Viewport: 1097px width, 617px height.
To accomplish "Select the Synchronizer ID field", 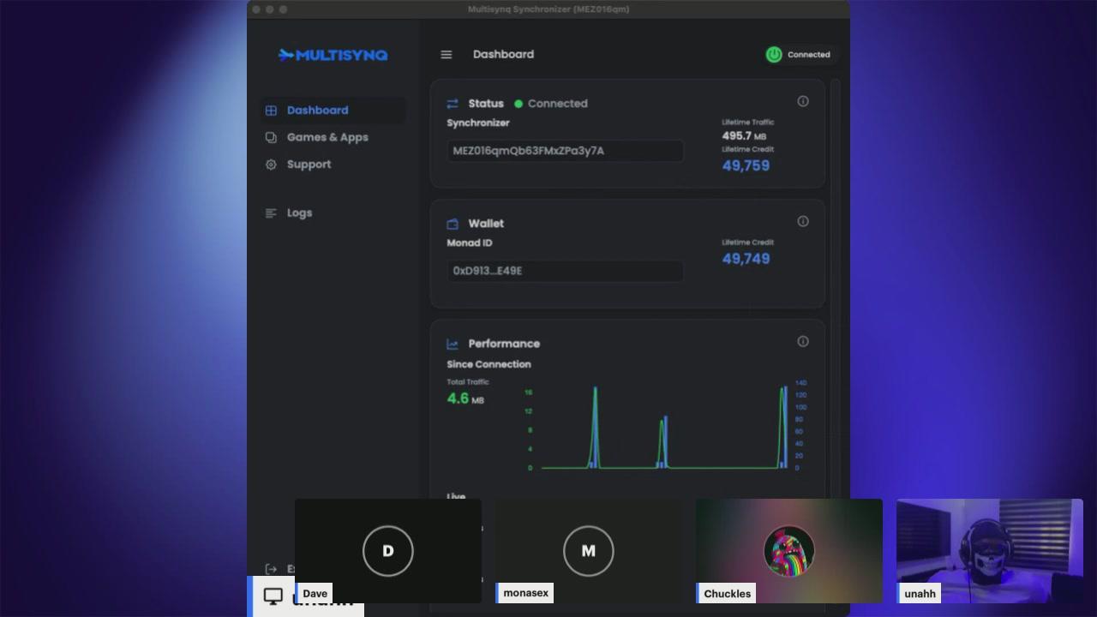I will pos(565,151).
